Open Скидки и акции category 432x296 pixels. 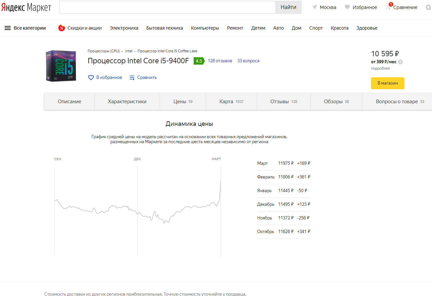(85, 28)
